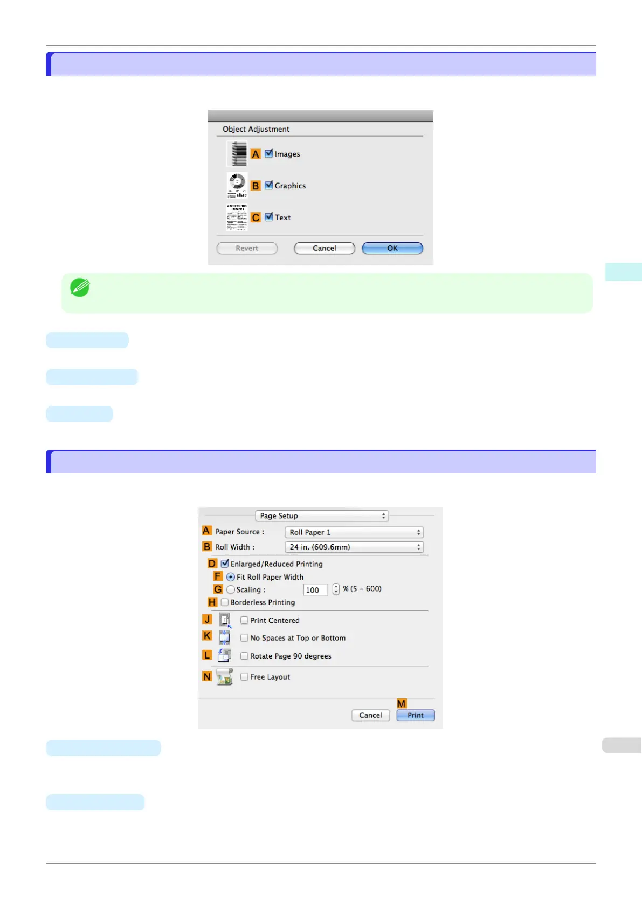This screenshot has width=642, height=909.
Task: Click Cancel in the Object Adjustment dialog
Action: [325, 248]
